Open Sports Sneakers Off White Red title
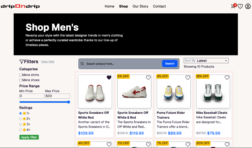 tap(93, 115)
